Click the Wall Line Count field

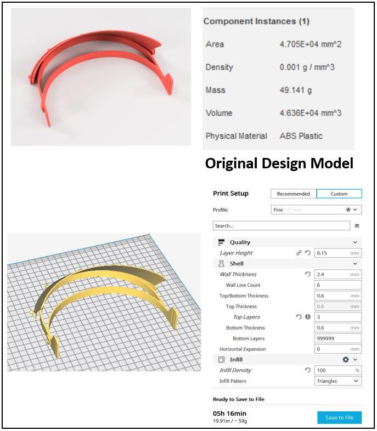pos(338,285)
